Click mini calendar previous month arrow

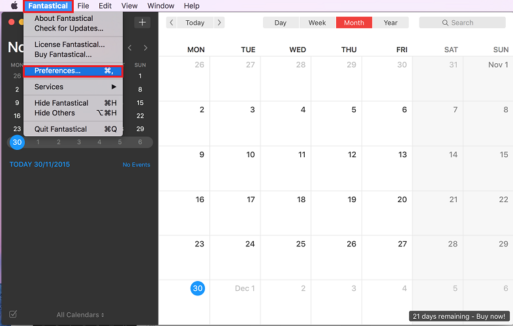(x=130, y=48)
